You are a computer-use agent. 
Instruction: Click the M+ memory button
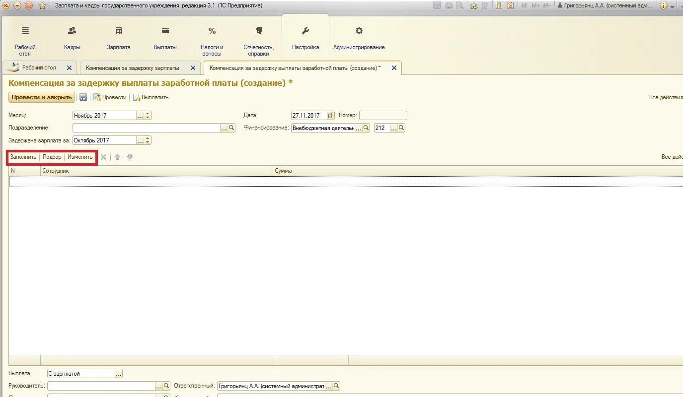coord(535,5)
